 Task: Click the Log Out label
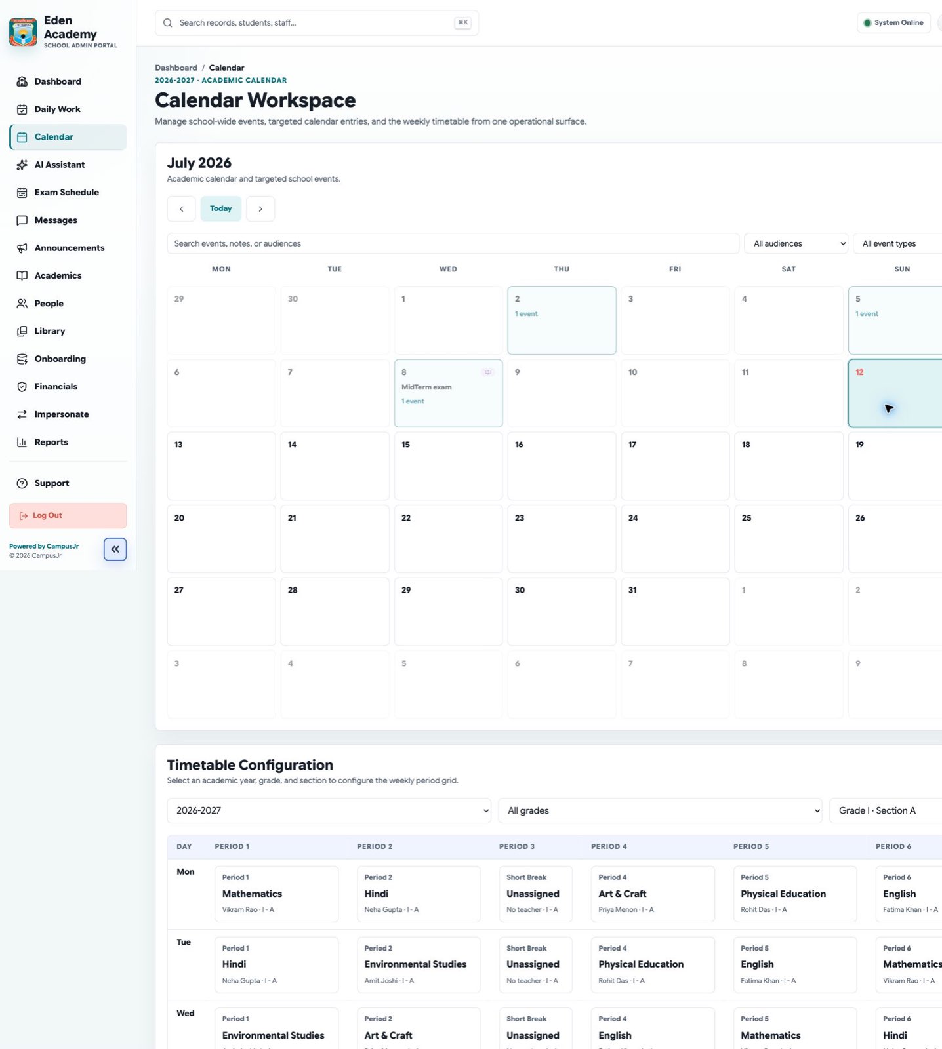click(47, 516)
